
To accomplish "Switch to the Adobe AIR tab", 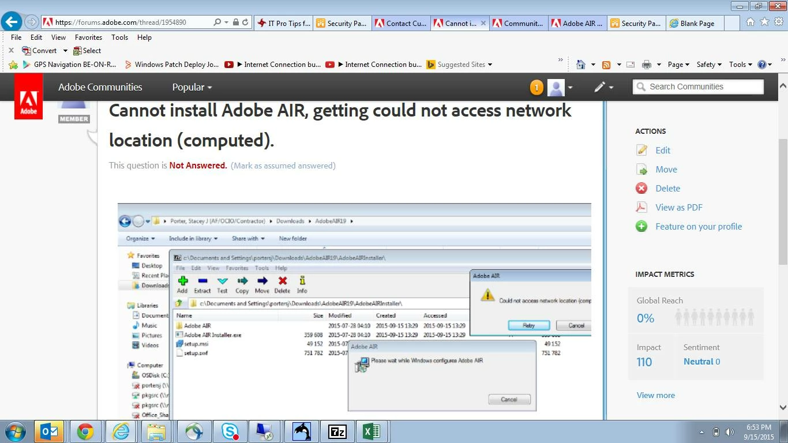I will (577, 23).
